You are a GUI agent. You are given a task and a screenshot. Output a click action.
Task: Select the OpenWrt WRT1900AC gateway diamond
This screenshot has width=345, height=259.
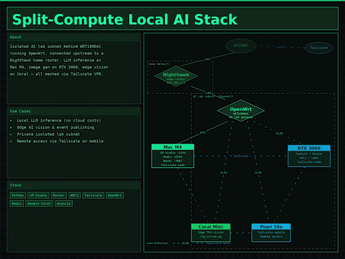pos(241,111)
